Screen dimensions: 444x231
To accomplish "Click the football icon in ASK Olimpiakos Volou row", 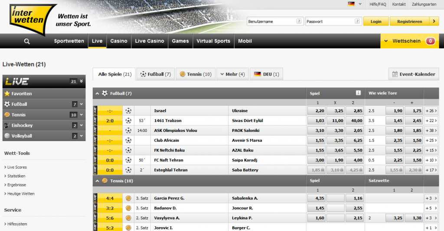I will coord(128,131).
